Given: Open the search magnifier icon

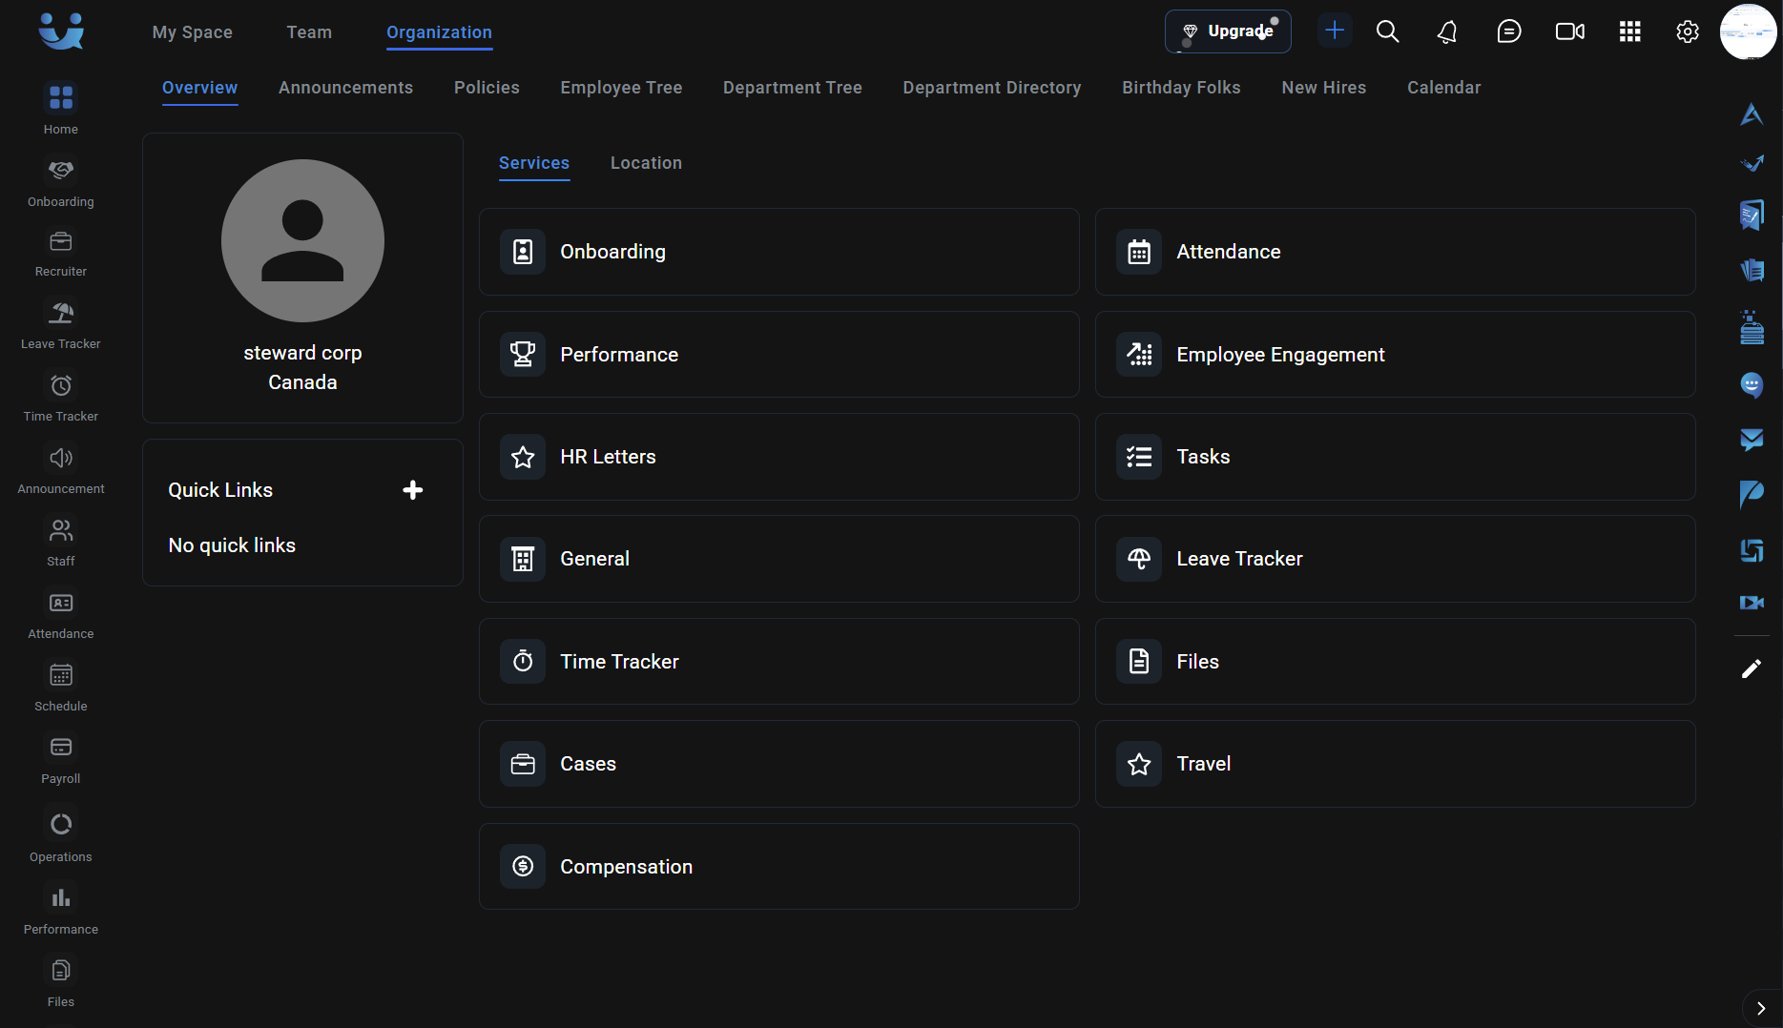Looking at the screenshot, I should pyautogui.click(x=1387, y=31).
